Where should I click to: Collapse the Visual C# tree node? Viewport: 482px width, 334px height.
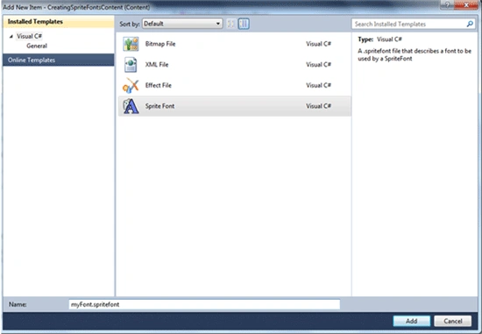click(11, 36)
